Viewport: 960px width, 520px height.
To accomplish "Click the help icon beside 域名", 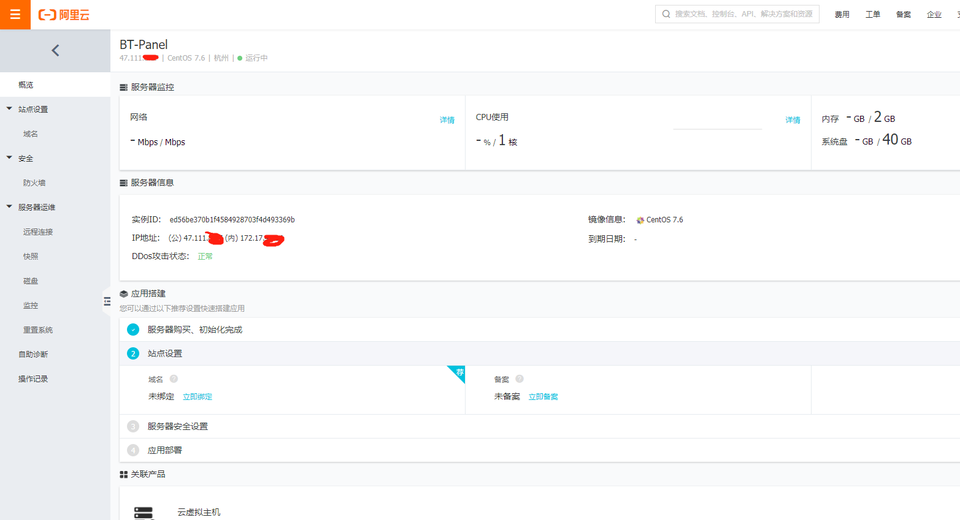I will tap(174, 379).
